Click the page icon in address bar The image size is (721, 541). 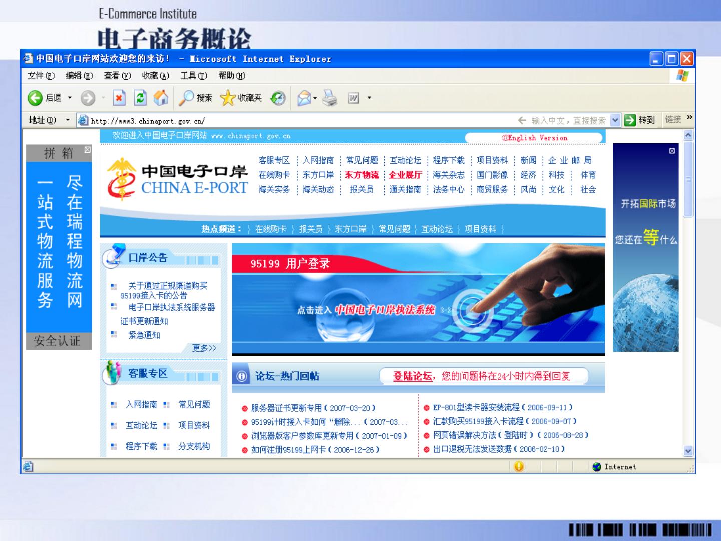[x=83, y=120]
